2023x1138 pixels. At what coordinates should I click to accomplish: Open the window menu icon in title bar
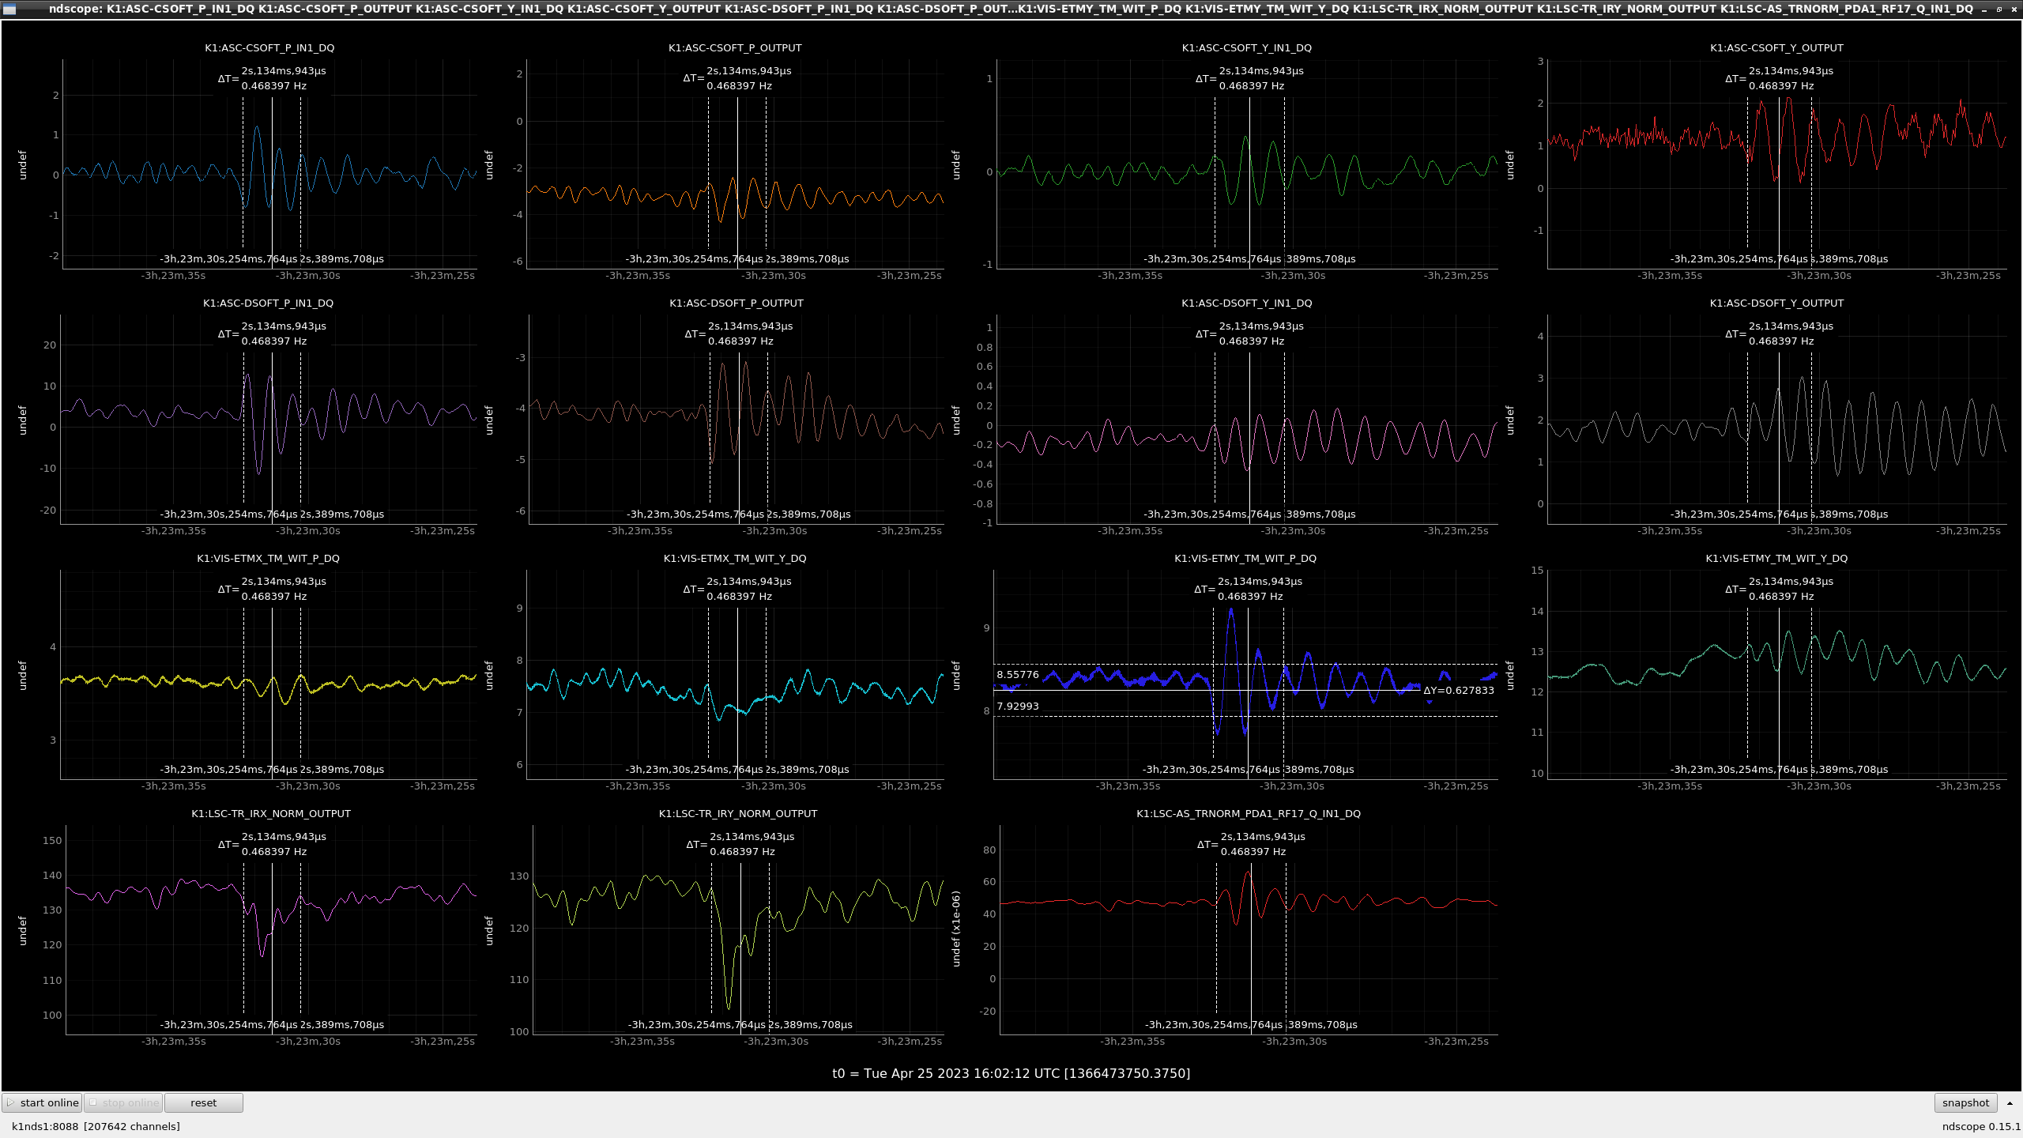coord(9,9)
